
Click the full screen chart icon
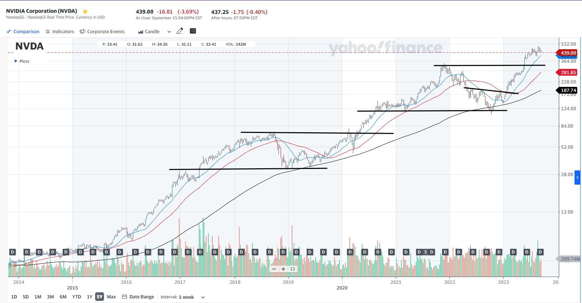pos(293,269)
